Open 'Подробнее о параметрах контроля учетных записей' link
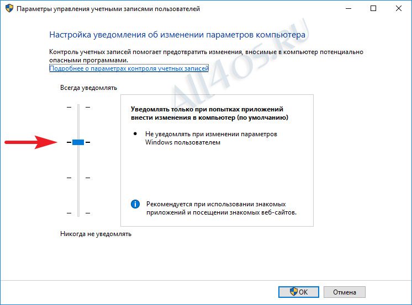412x305 pixels. (129, 68)
